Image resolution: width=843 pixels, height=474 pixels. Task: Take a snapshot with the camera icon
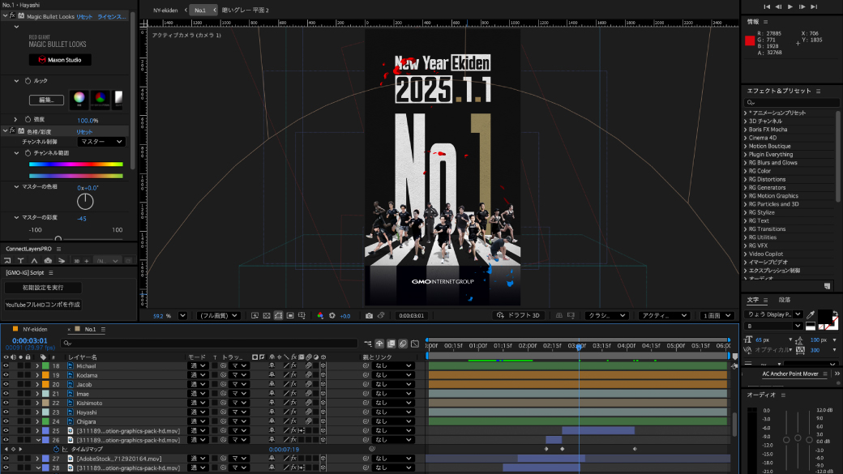(x=369, y=316)
